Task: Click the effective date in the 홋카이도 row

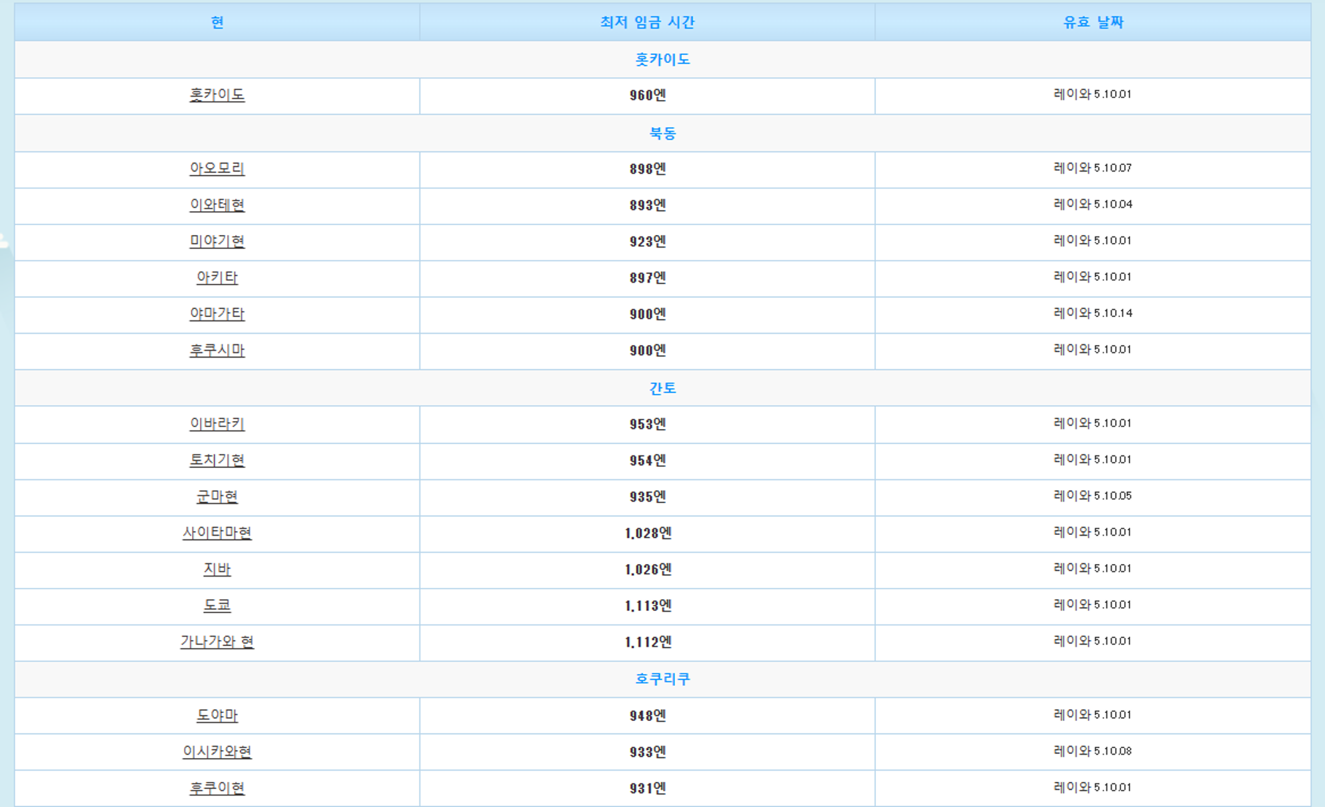Action: 1092,95
